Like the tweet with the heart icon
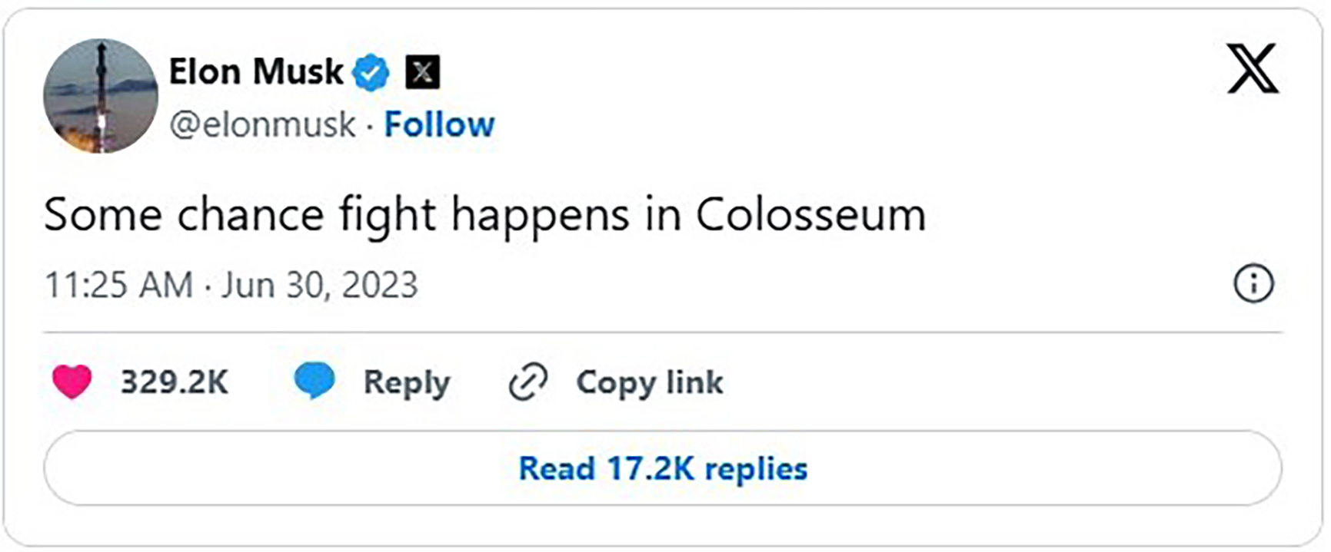Image resolution: width=1331 pixels, height=552 pixels. (72, 382)
